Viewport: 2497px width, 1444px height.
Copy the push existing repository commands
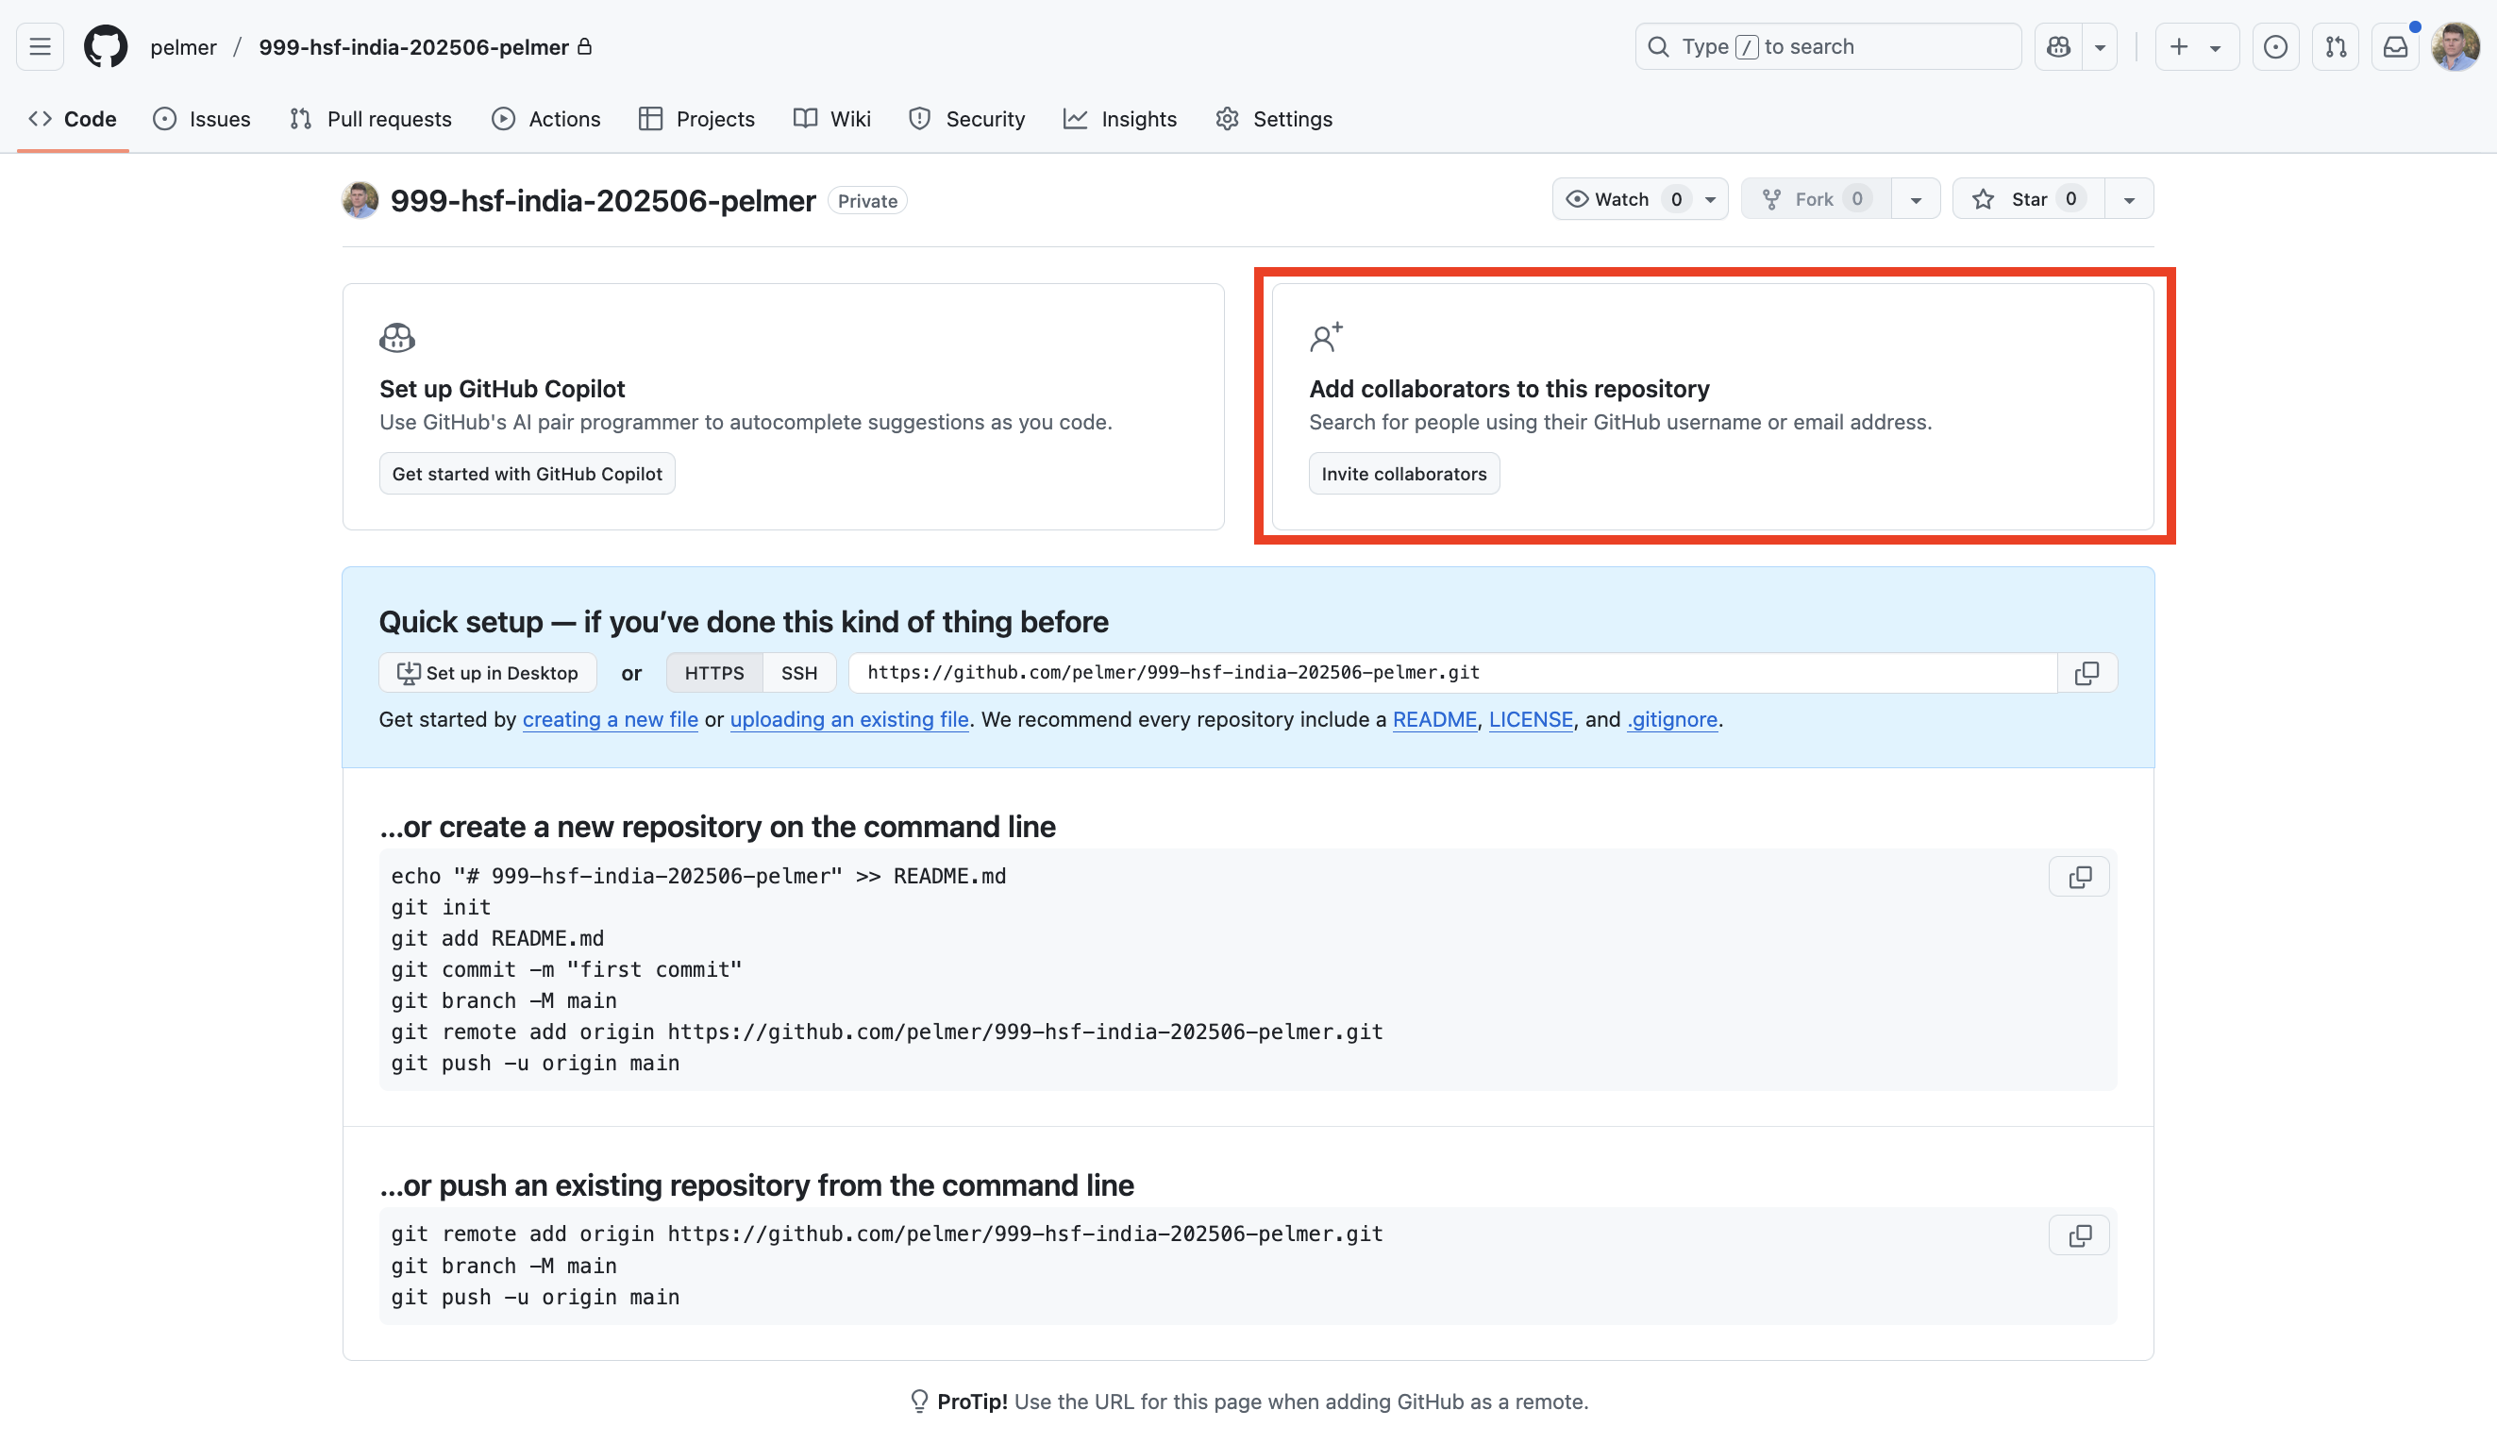(2080, 1235)
